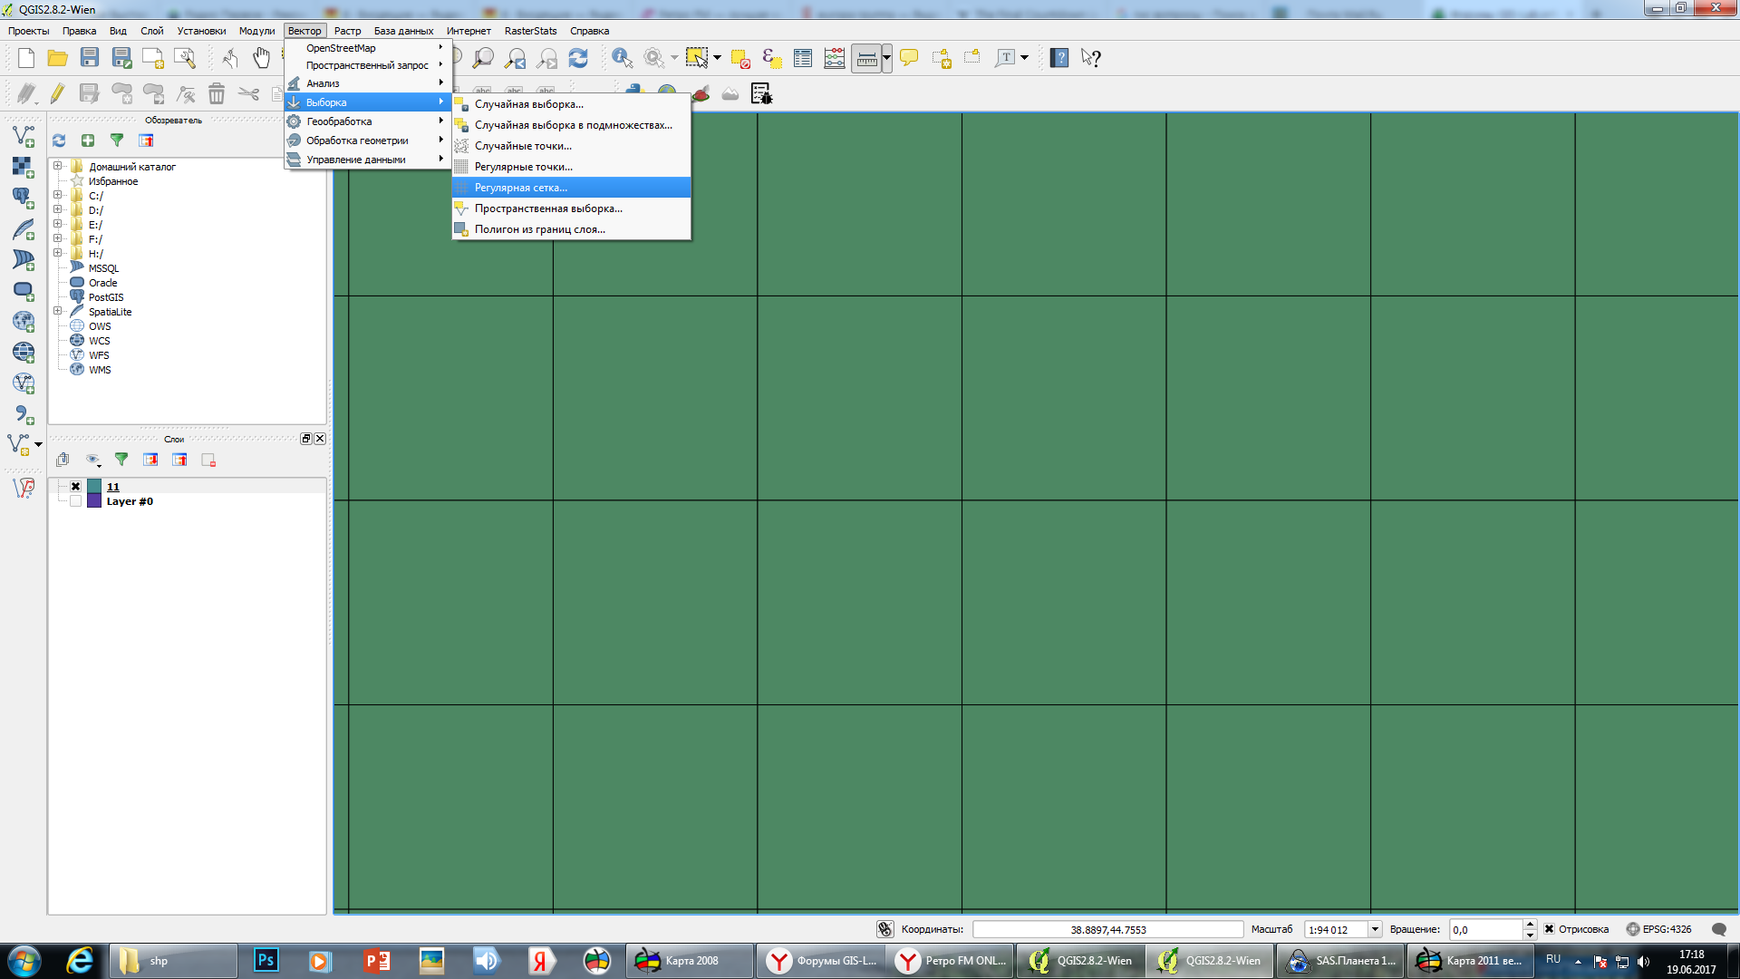The image size is (1740, 979).
Task: Click the Map Tips speech bubble icon
Action: 909,58
